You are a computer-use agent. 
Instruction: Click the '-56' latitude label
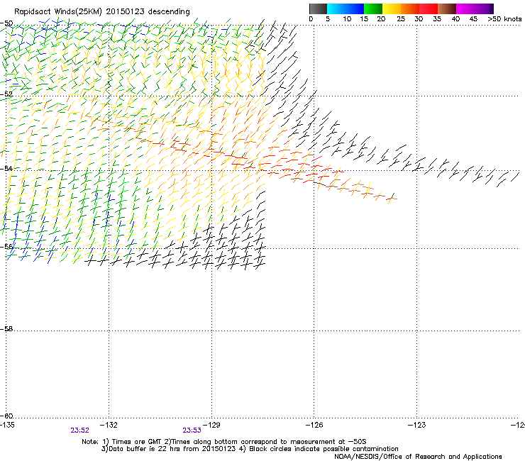tap(6, 247)
